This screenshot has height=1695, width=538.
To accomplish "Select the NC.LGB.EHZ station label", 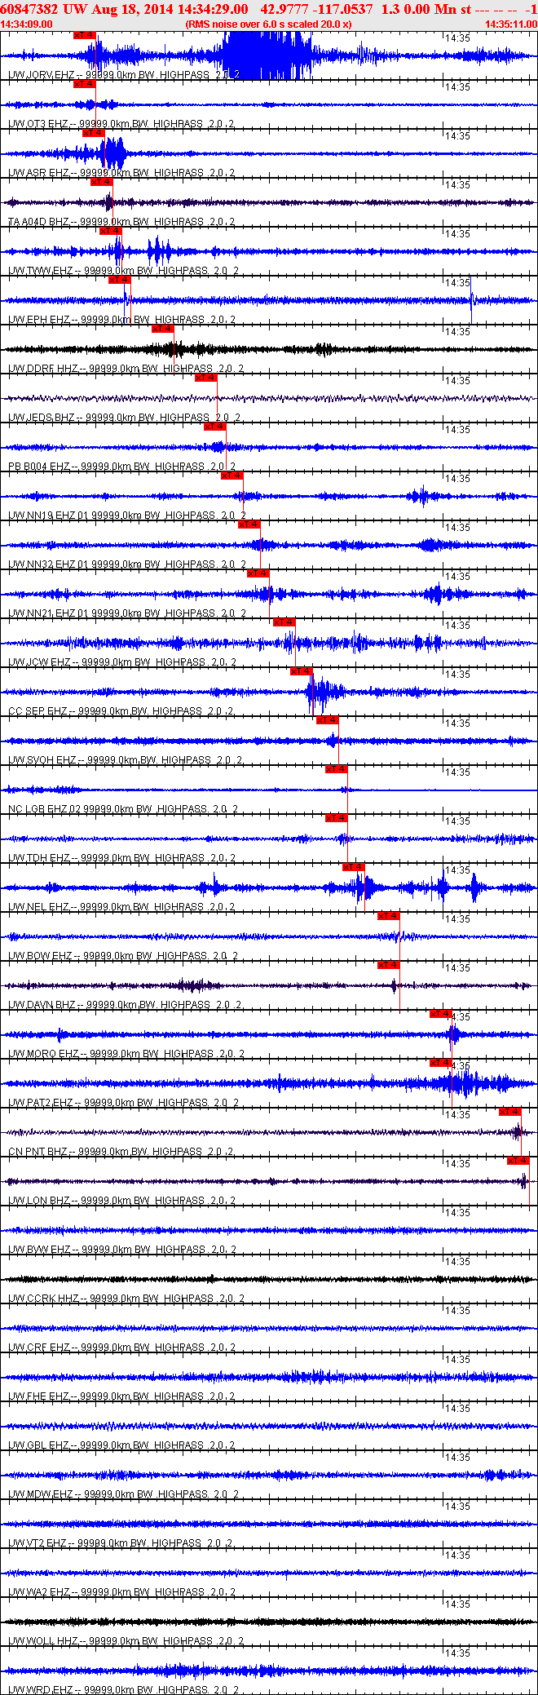I will 123,809.
